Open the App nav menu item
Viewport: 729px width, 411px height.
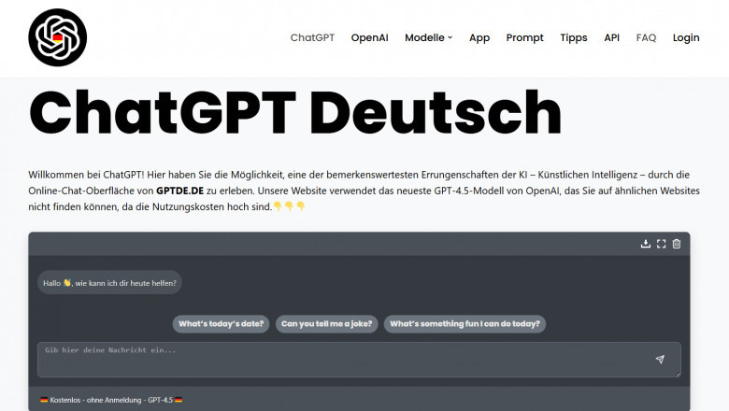(x=479, y=37)
